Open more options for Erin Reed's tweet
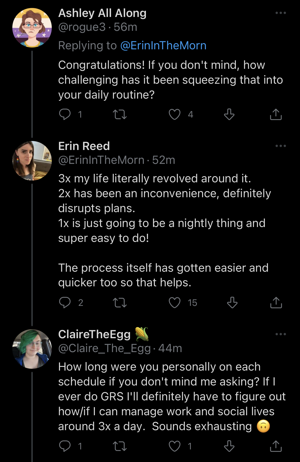 (281, 146)
